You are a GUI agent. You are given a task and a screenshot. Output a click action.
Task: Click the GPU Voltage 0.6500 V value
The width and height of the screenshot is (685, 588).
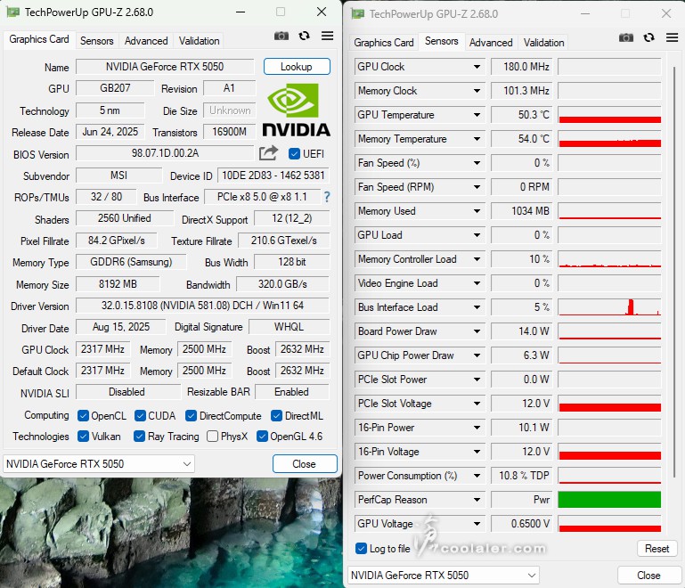[522, 524]
